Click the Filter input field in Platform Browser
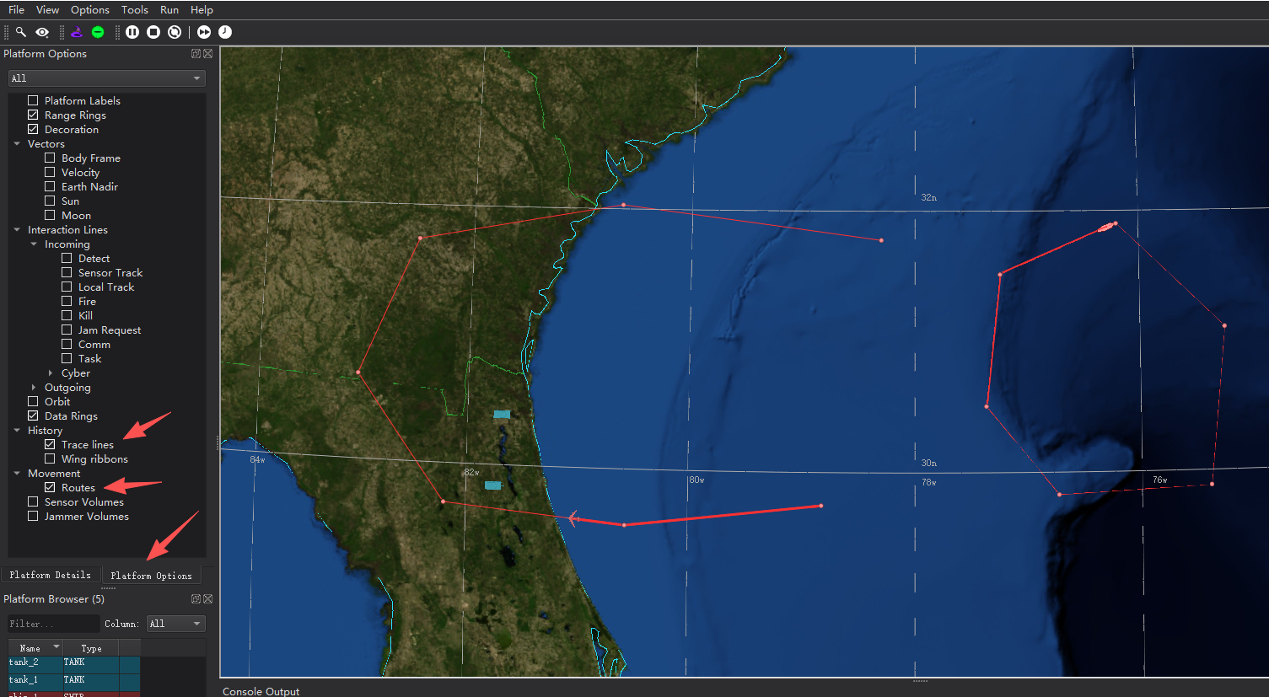This screenshot has height=697, width=1269. point(54,624)
